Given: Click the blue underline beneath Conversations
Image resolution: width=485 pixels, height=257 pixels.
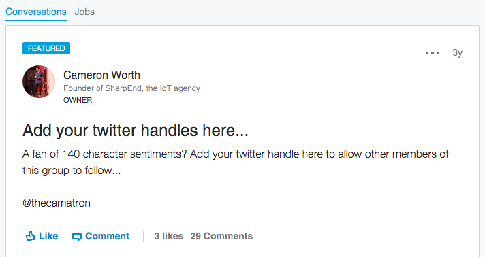Looking at the screenshot, I should click(36, 20).
